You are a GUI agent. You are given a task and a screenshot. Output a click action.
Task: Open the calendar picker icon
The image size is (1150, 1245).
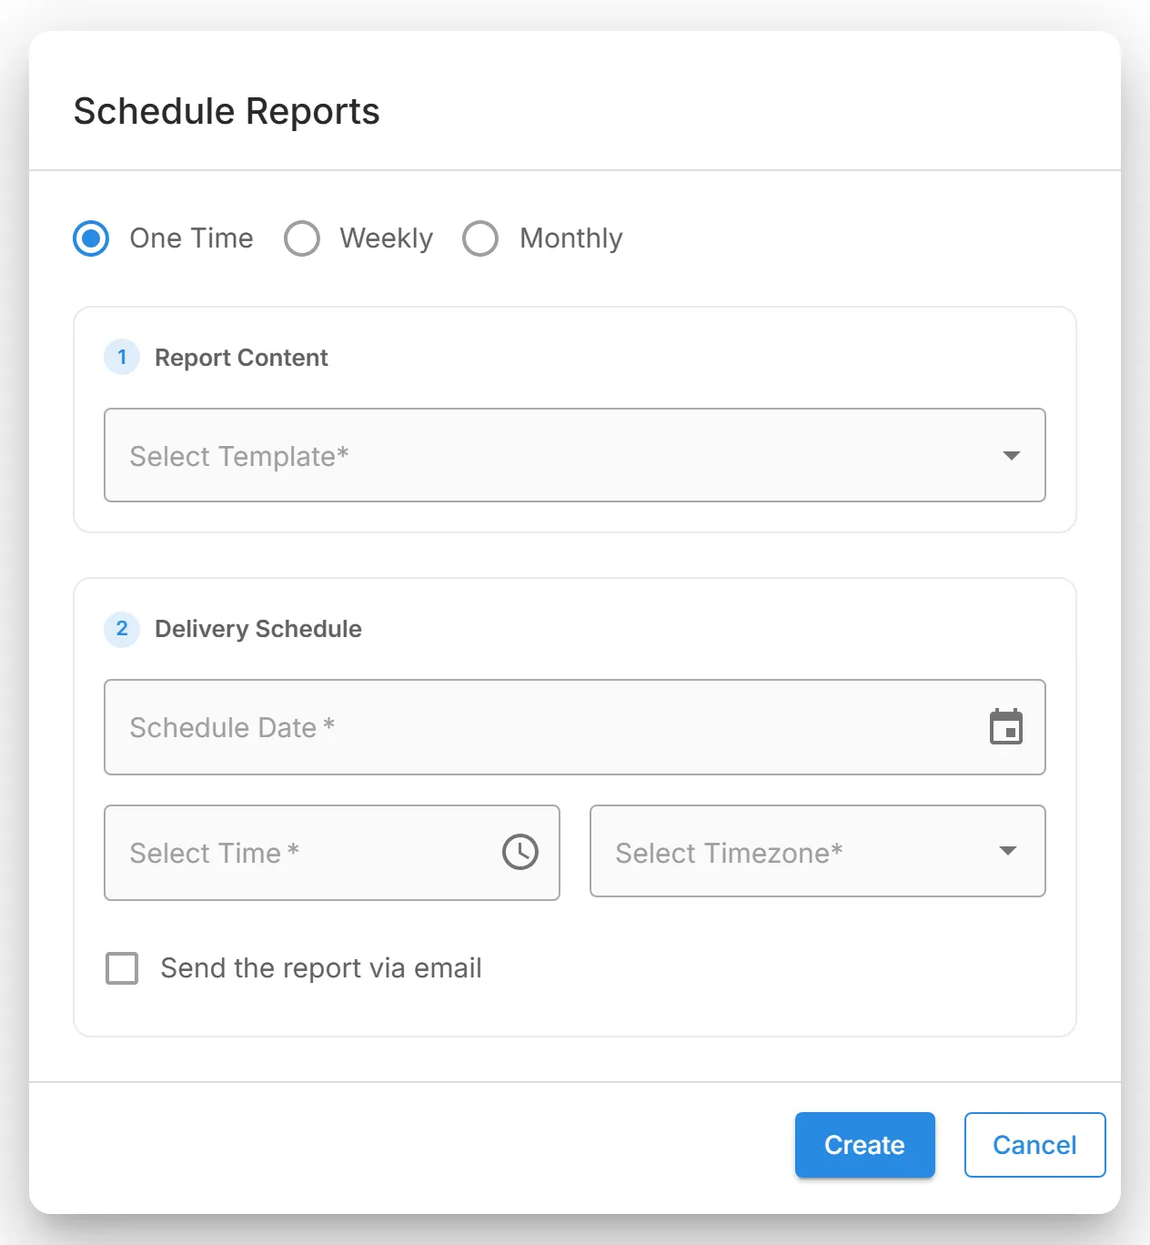[1006, 726]
